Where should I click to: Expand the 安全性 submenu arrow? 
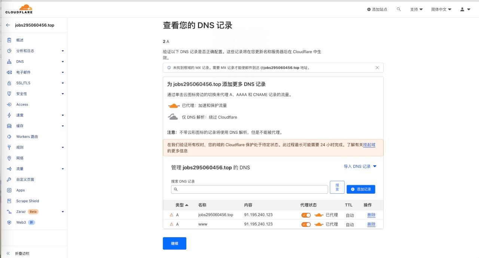[63, 94]
